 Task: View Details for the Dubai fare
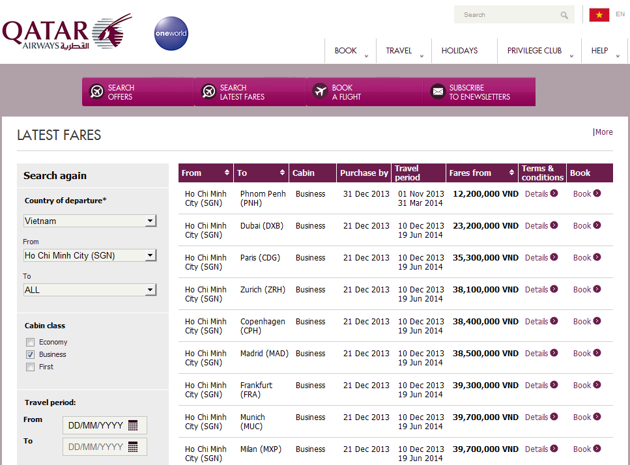[541, 226]
